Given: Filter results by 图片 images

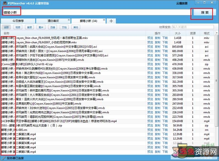Looking at the screenshot, I should coord(41,27).
